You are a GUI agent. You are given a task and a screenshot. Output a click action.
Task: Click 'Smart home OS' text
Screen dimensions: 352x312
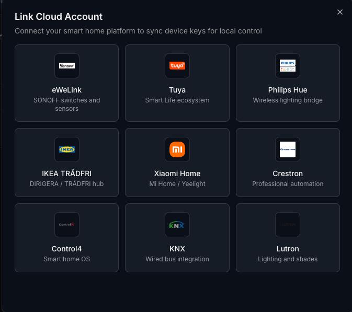click(66, 259)
